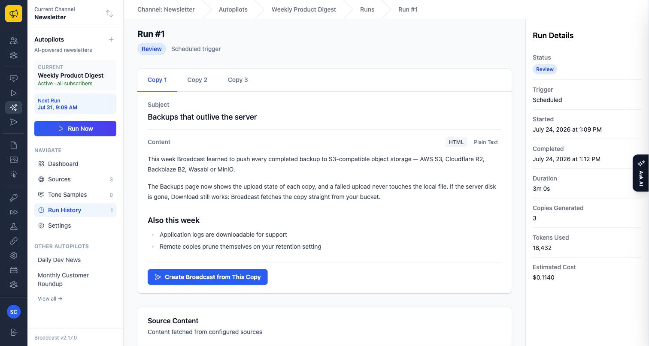Add a new autopilot with plus icon
This screenshot has width=649, height=346.
coord(111,39)
